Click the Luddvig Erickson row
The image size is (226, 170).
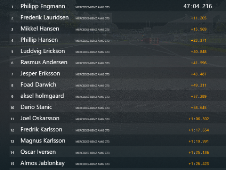tap(118, 51)
